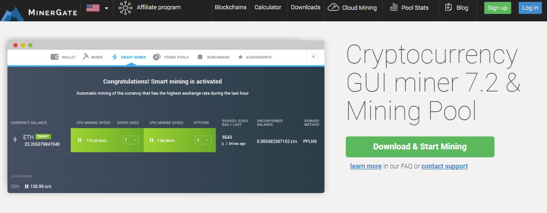The image size is (547, 213).
Task: Click the Cloud Mining cloud icon
Action: pyautogui.click(x=334, y=7)
